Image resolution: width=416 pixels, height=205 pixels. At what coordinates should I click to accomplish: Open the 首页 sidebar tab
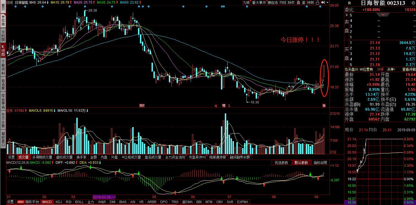click(3, 7)
